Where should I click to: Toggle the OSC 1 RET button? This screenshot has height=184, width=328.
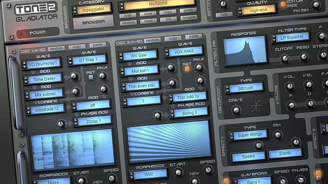91,77
